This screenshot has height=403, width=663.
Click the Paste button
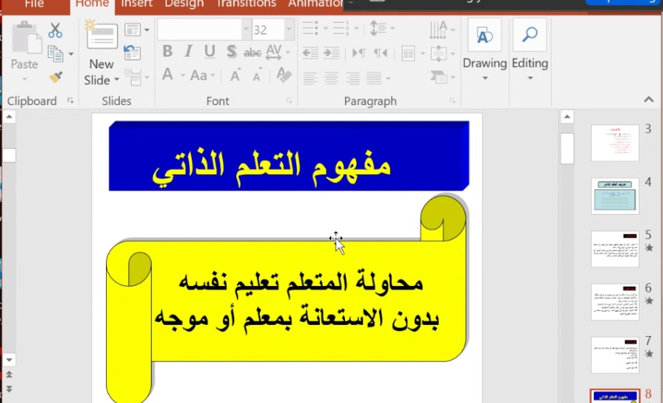pos(24,51)
